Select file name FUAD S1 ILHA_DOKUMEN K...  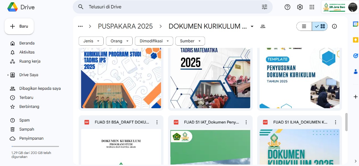(300, 122)
